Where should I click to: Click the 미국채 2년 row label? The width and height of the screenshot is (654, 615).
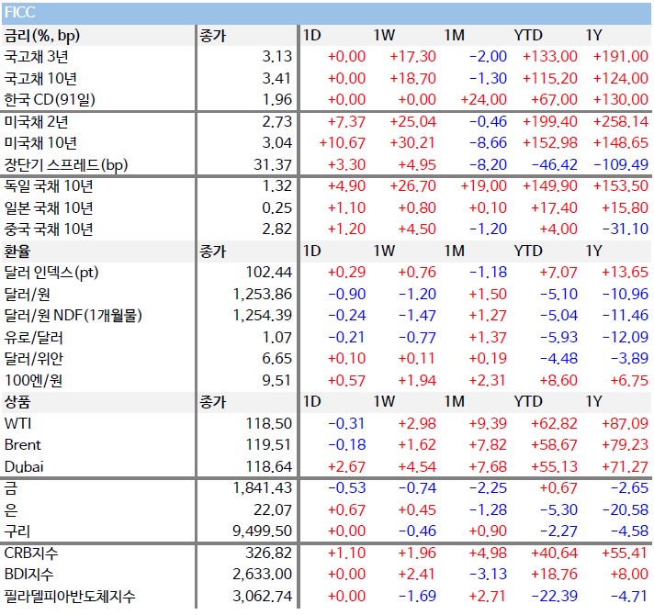coord(37,122)
